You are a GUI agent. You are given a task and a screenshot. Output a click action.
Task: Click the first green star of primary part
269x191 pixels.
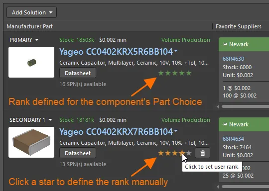161,73
